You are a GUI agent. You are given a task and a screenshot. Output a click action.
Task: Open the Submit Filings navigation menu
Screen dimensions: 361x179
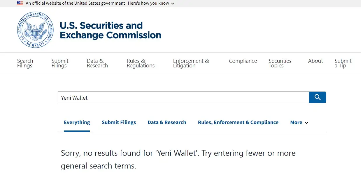pos(60,63)
